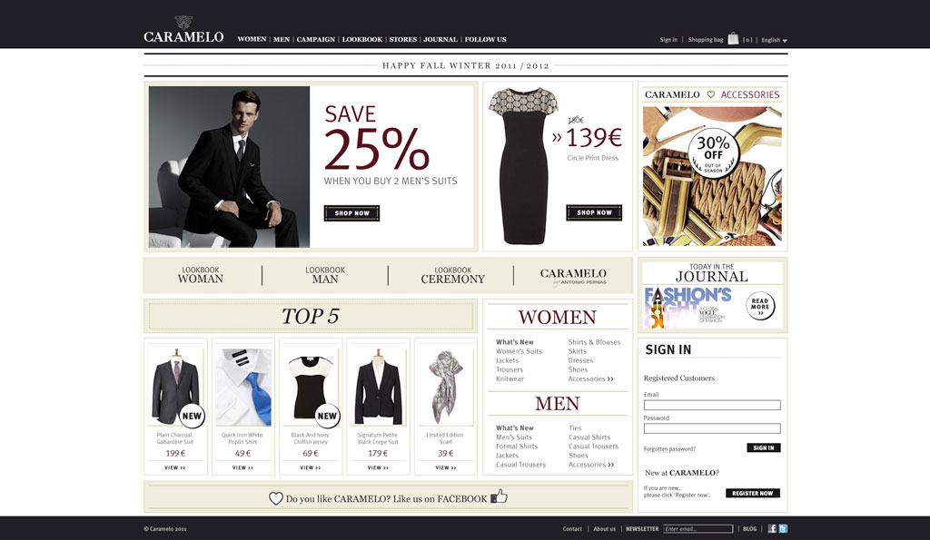
Task: Open Formal Shirts category link
Action: pos(517,447)
